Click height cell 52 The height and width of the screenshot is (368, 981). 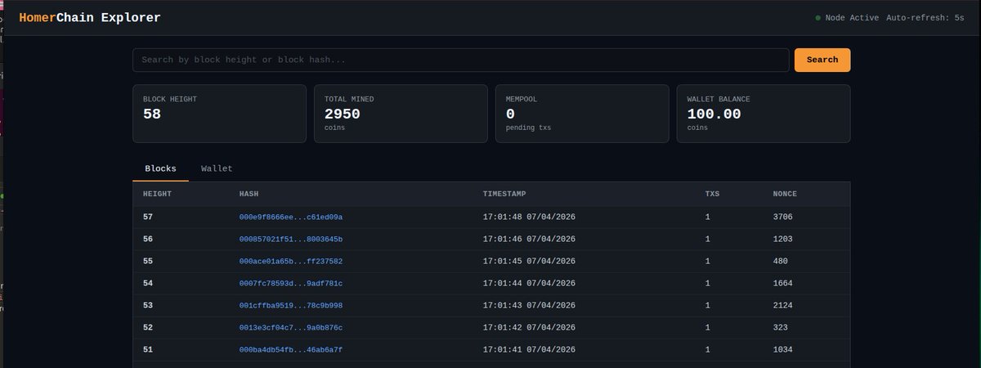click(x=148, y=327)
